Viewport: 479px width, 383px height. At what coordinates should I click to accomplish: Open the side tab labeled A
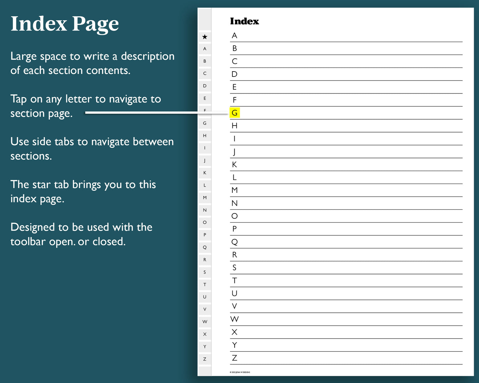pos(205,49)
